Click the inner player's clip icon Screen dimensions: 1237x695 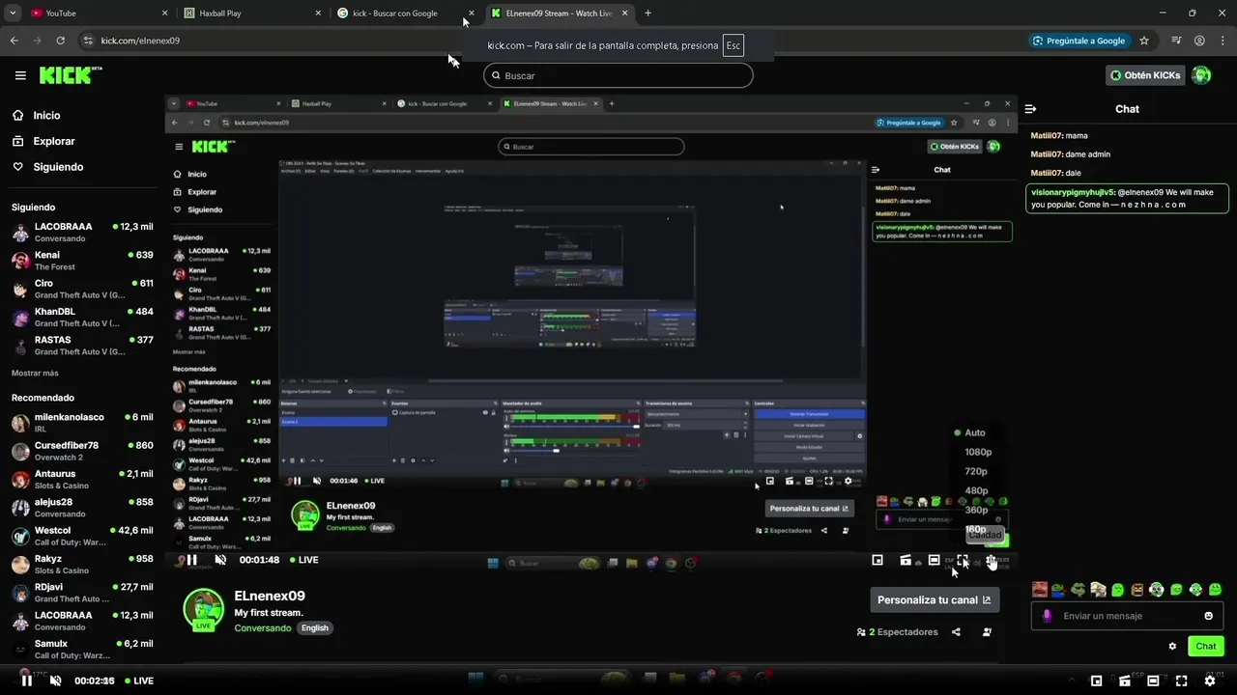point(906,560)
